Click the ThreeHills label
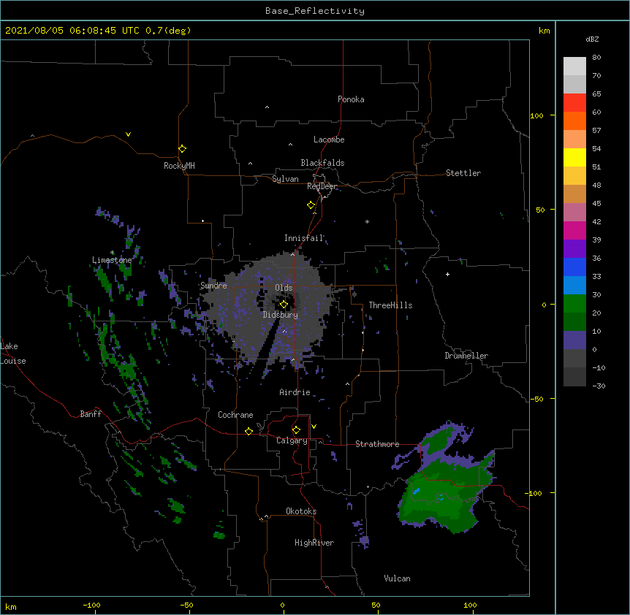 click(x=390, y=305)
